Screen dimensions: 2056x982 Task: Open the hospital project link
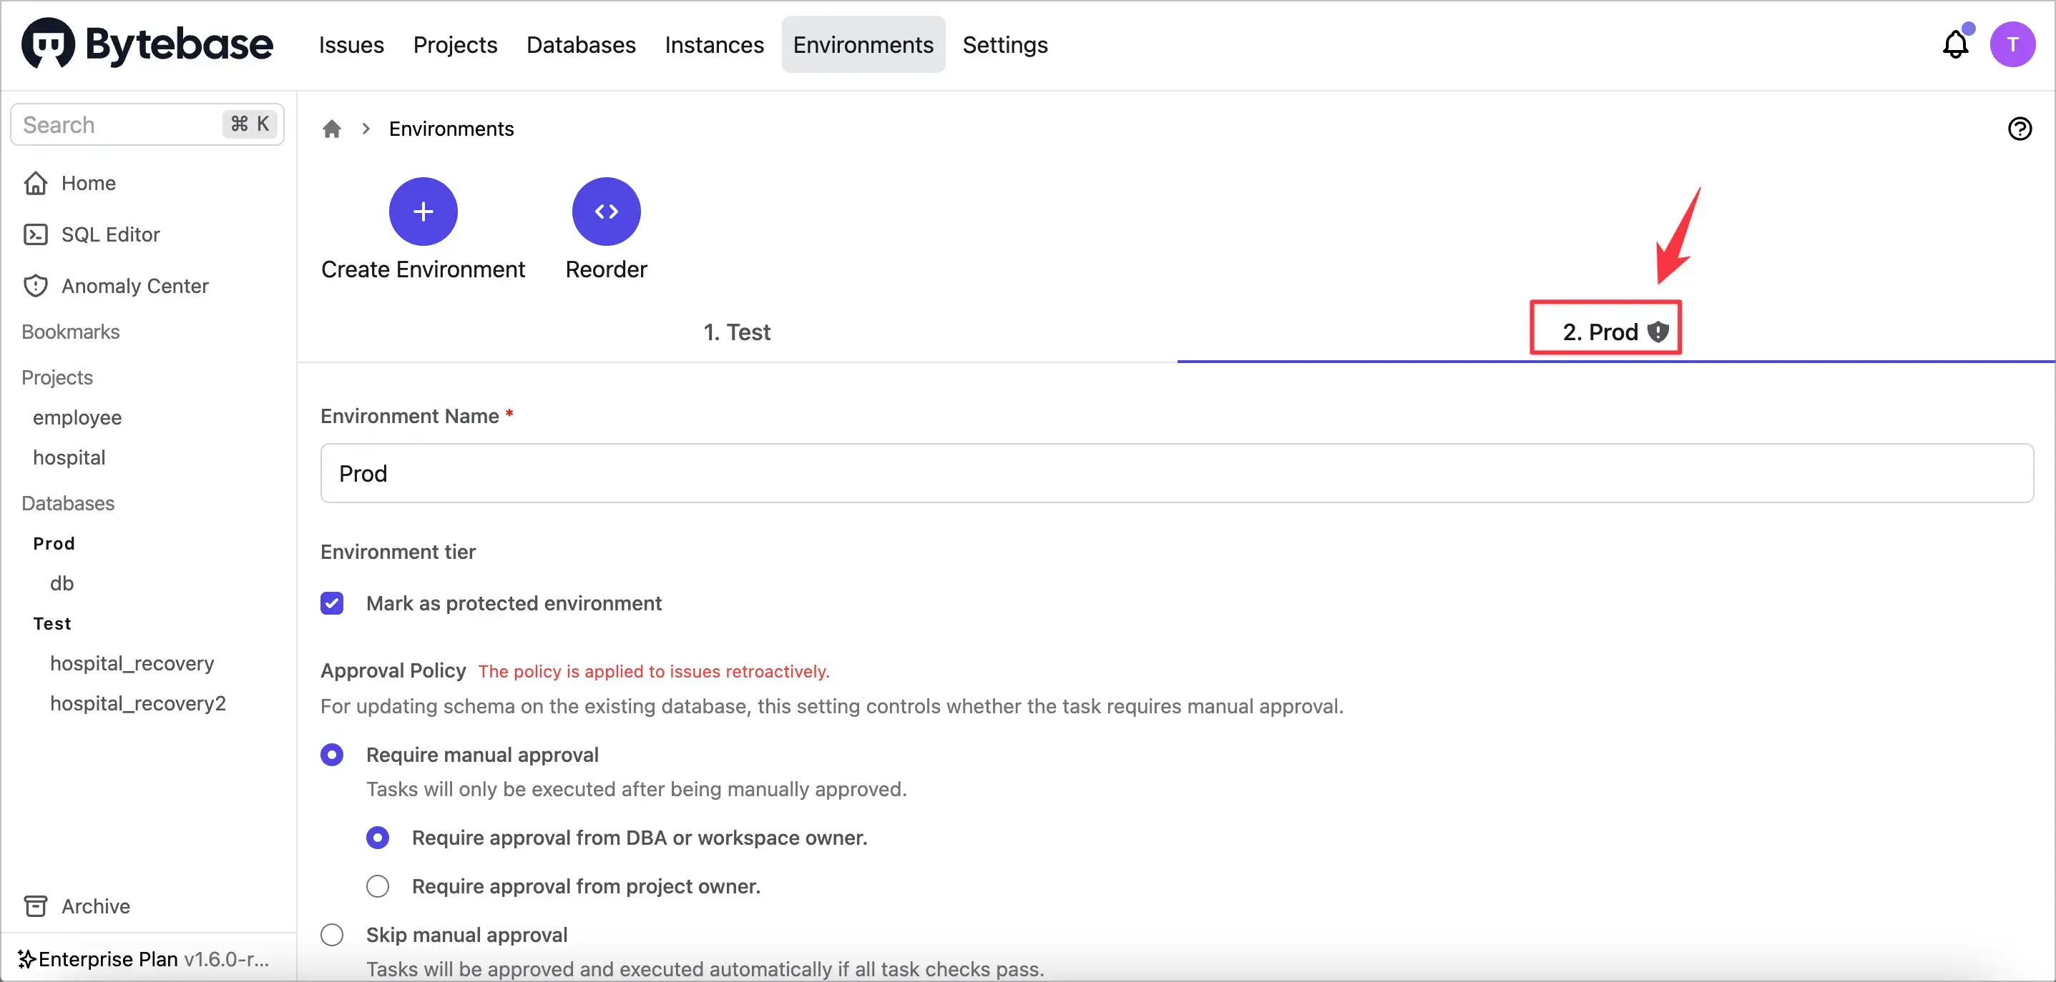[69, 457]
